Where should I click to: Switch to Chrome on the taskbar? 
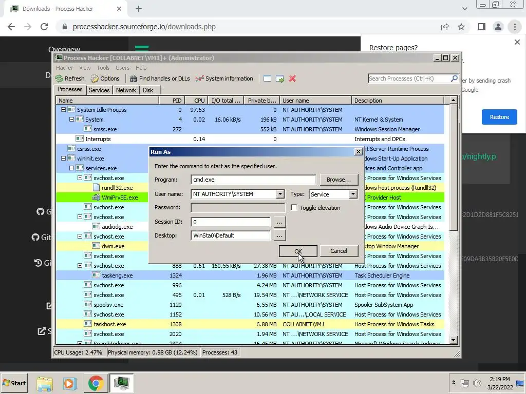(96, 383)
